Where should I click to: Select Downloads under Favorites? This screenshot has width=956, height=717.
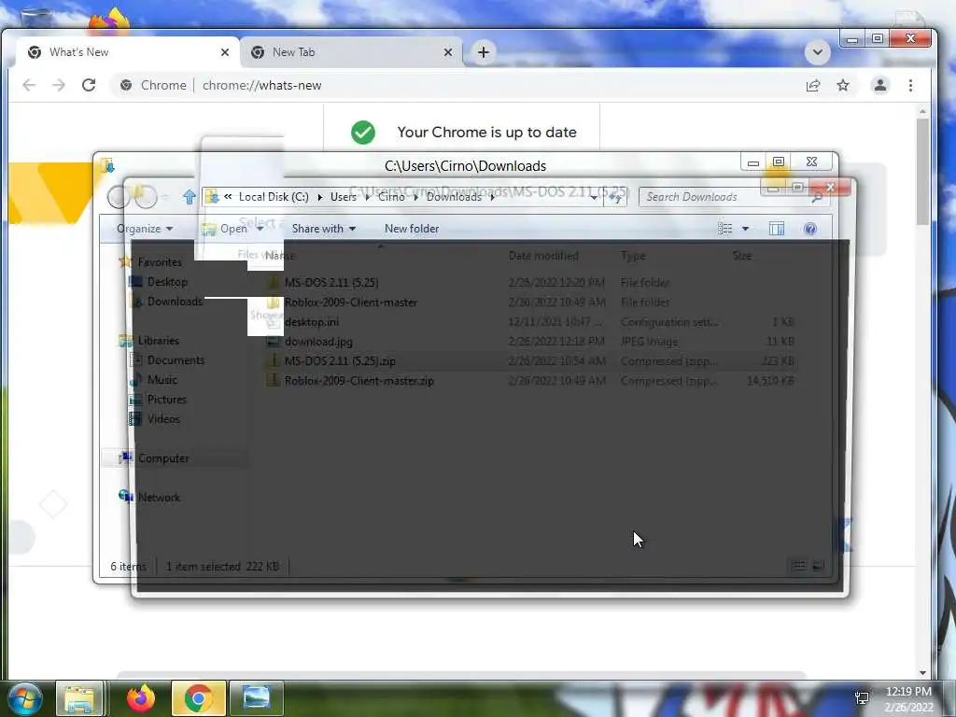tap(175, 302)
